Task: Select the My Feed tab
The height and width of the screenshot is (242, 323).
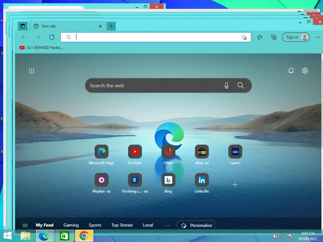Action: 44,225
